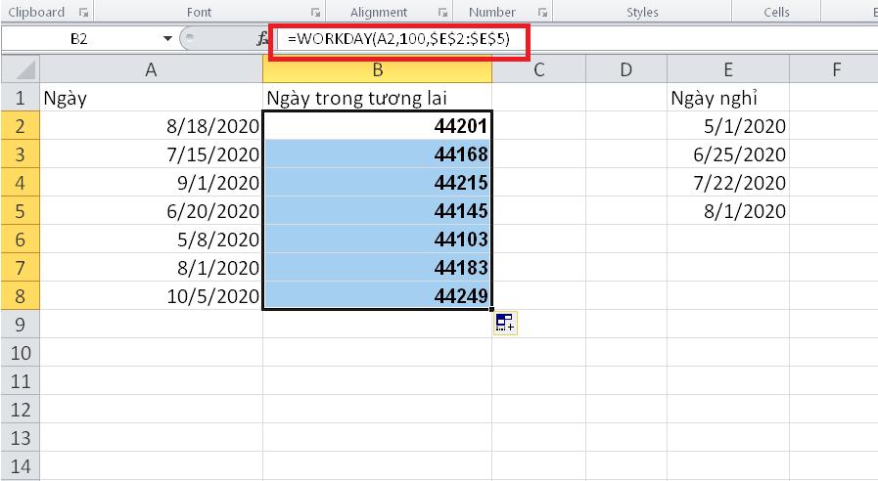The width and height of the screenshot is (878, 481).
Task: Select cell containing 6/20/2020
Action: 151,211
